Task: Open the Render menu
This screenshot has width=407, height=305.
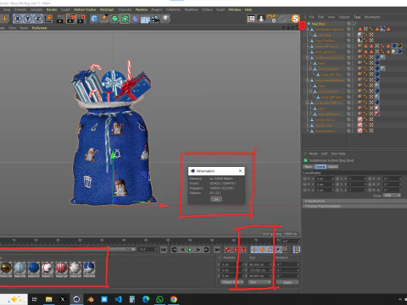Action: (52, 9)
